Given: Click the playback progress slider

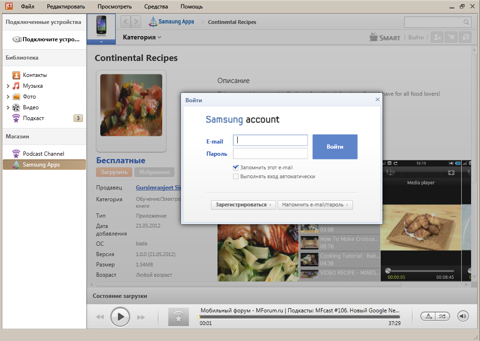Looking at the screenshot, I should 300,317.
